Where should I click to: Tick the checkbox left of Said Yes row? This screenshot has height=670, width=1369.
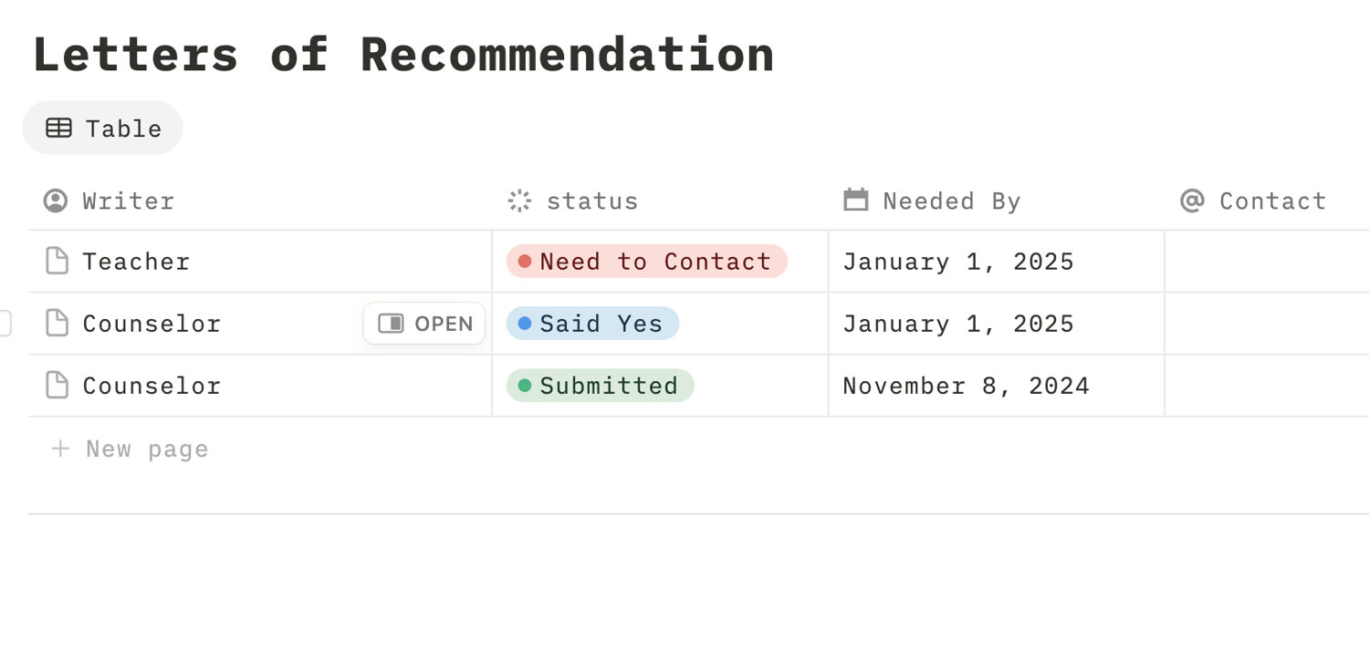(4, 323)
